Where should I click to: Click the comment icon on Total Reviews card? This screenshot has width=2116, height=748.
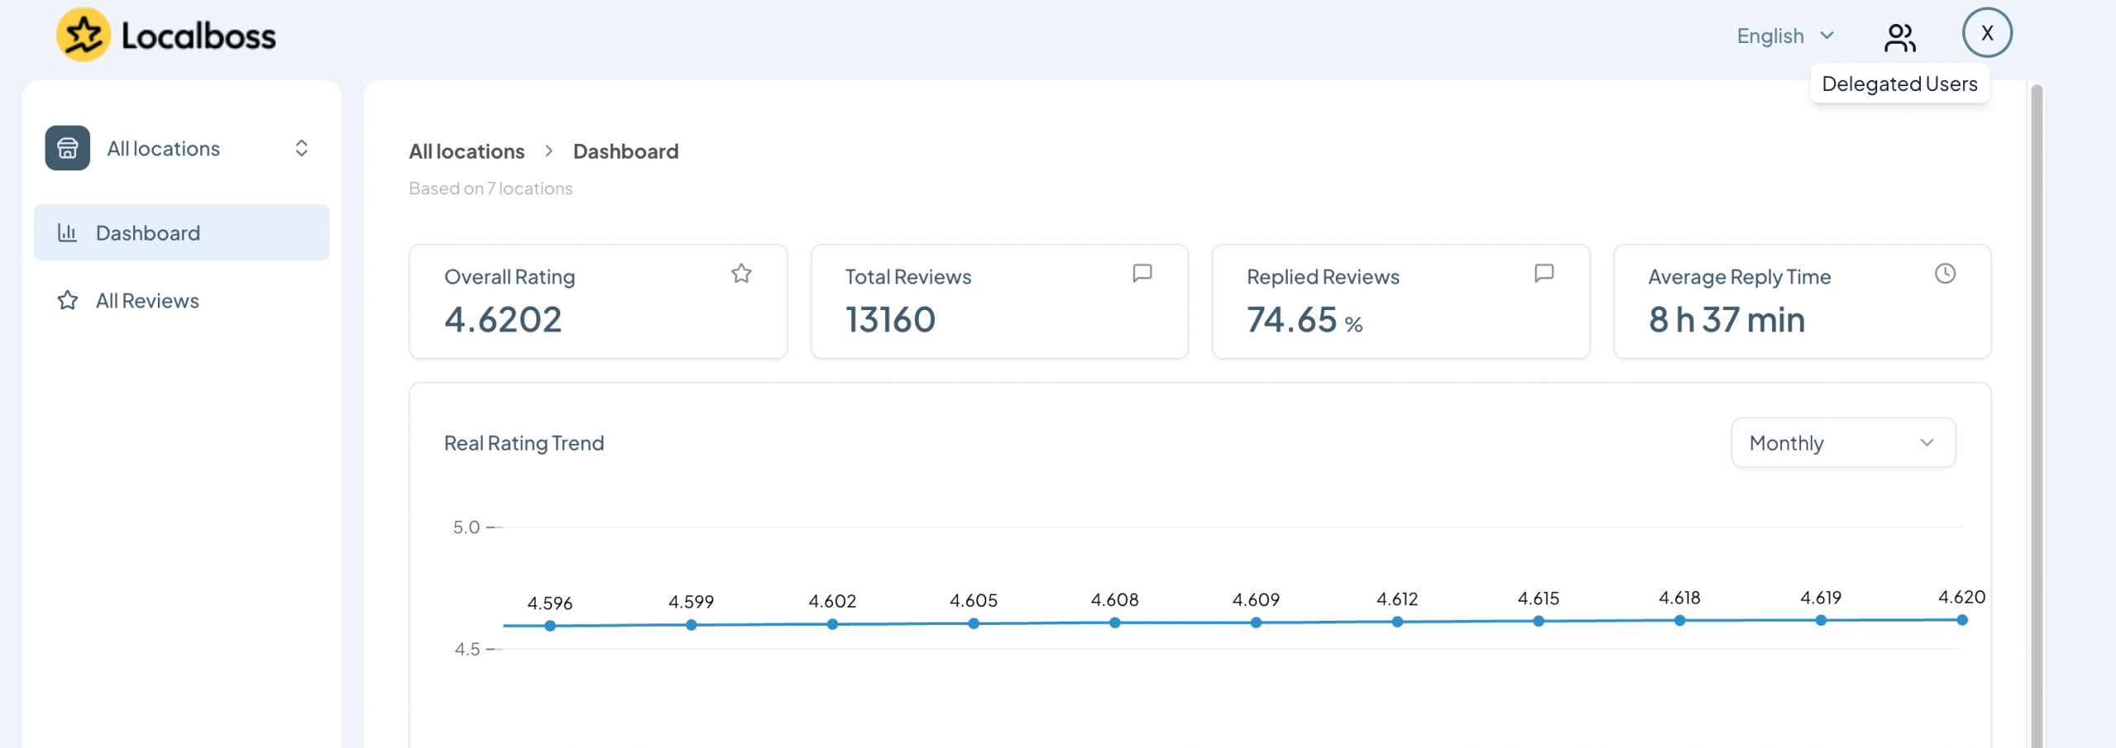click(1141, 274)
